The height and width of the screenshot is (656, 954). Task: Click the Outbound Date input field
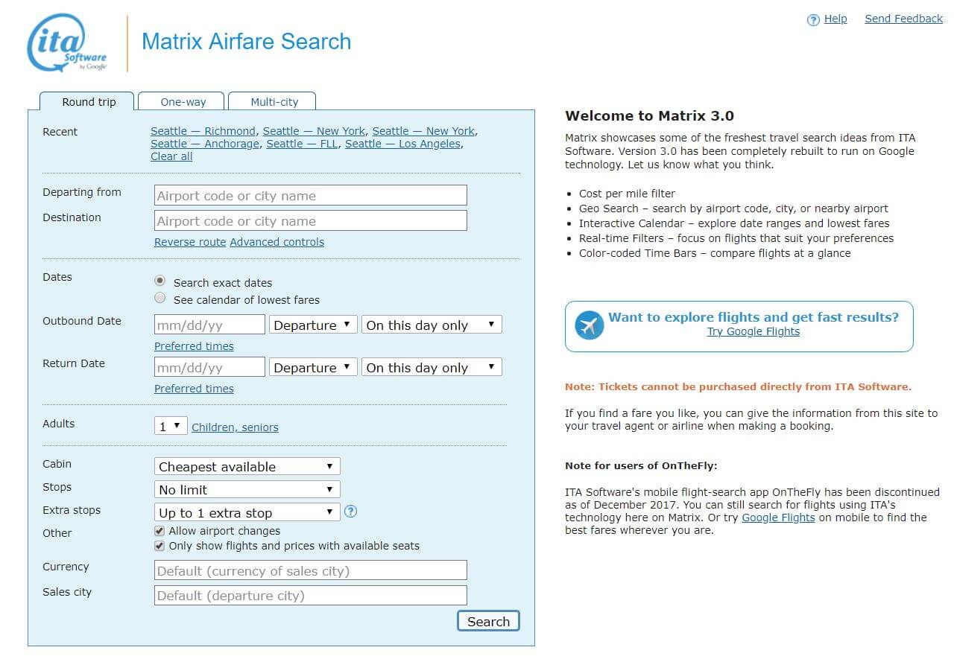(209, 325)
